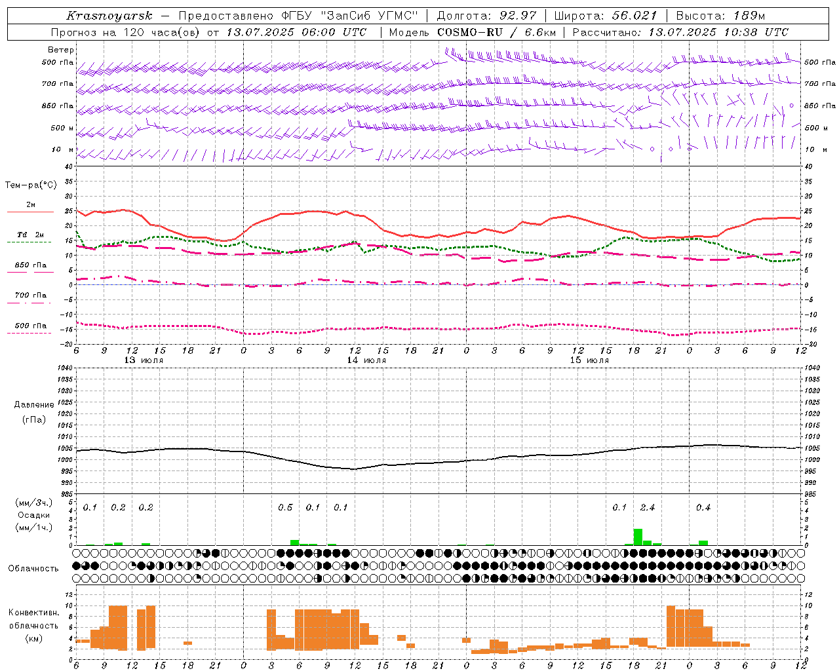
Task: Click the Ветер panel label
Action: [x=61, y=50]
